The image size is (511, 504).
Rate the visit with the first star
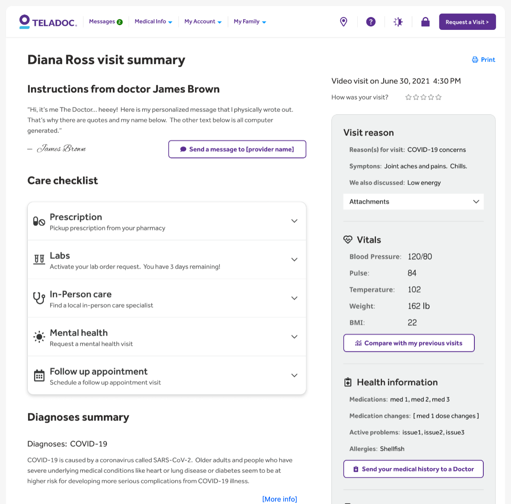[408, 97]
